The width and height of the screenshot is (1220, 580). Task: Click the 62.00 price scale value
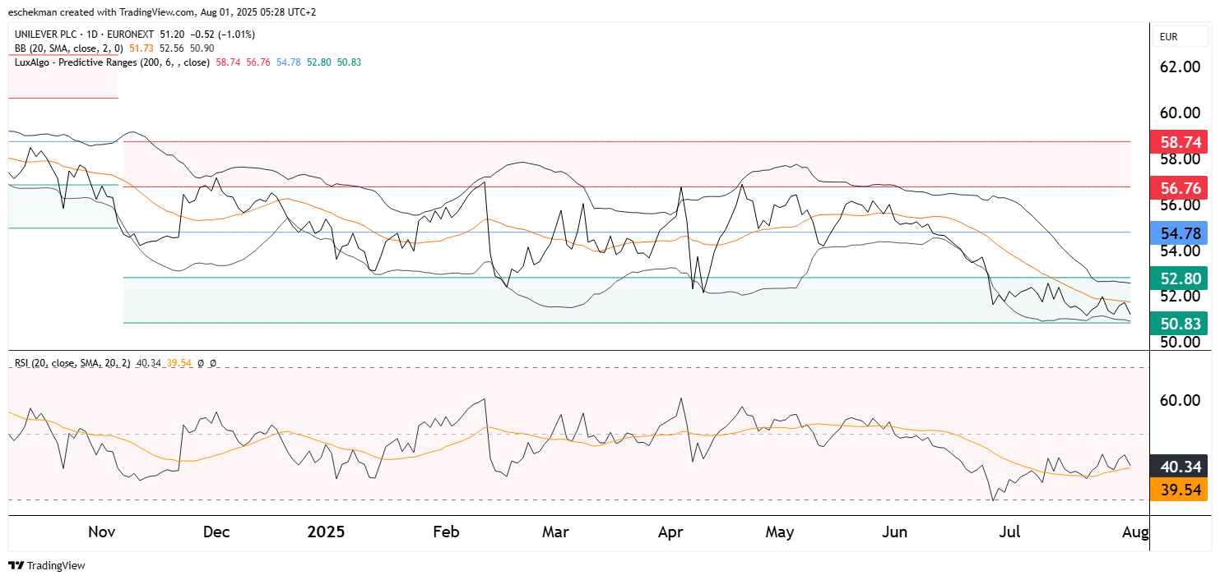pos(1181,67)
